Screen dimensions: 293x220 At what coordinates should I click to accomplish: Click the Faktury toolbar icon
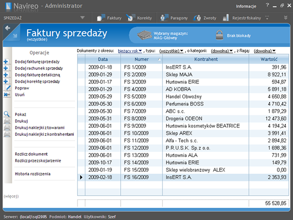[102, 18]
